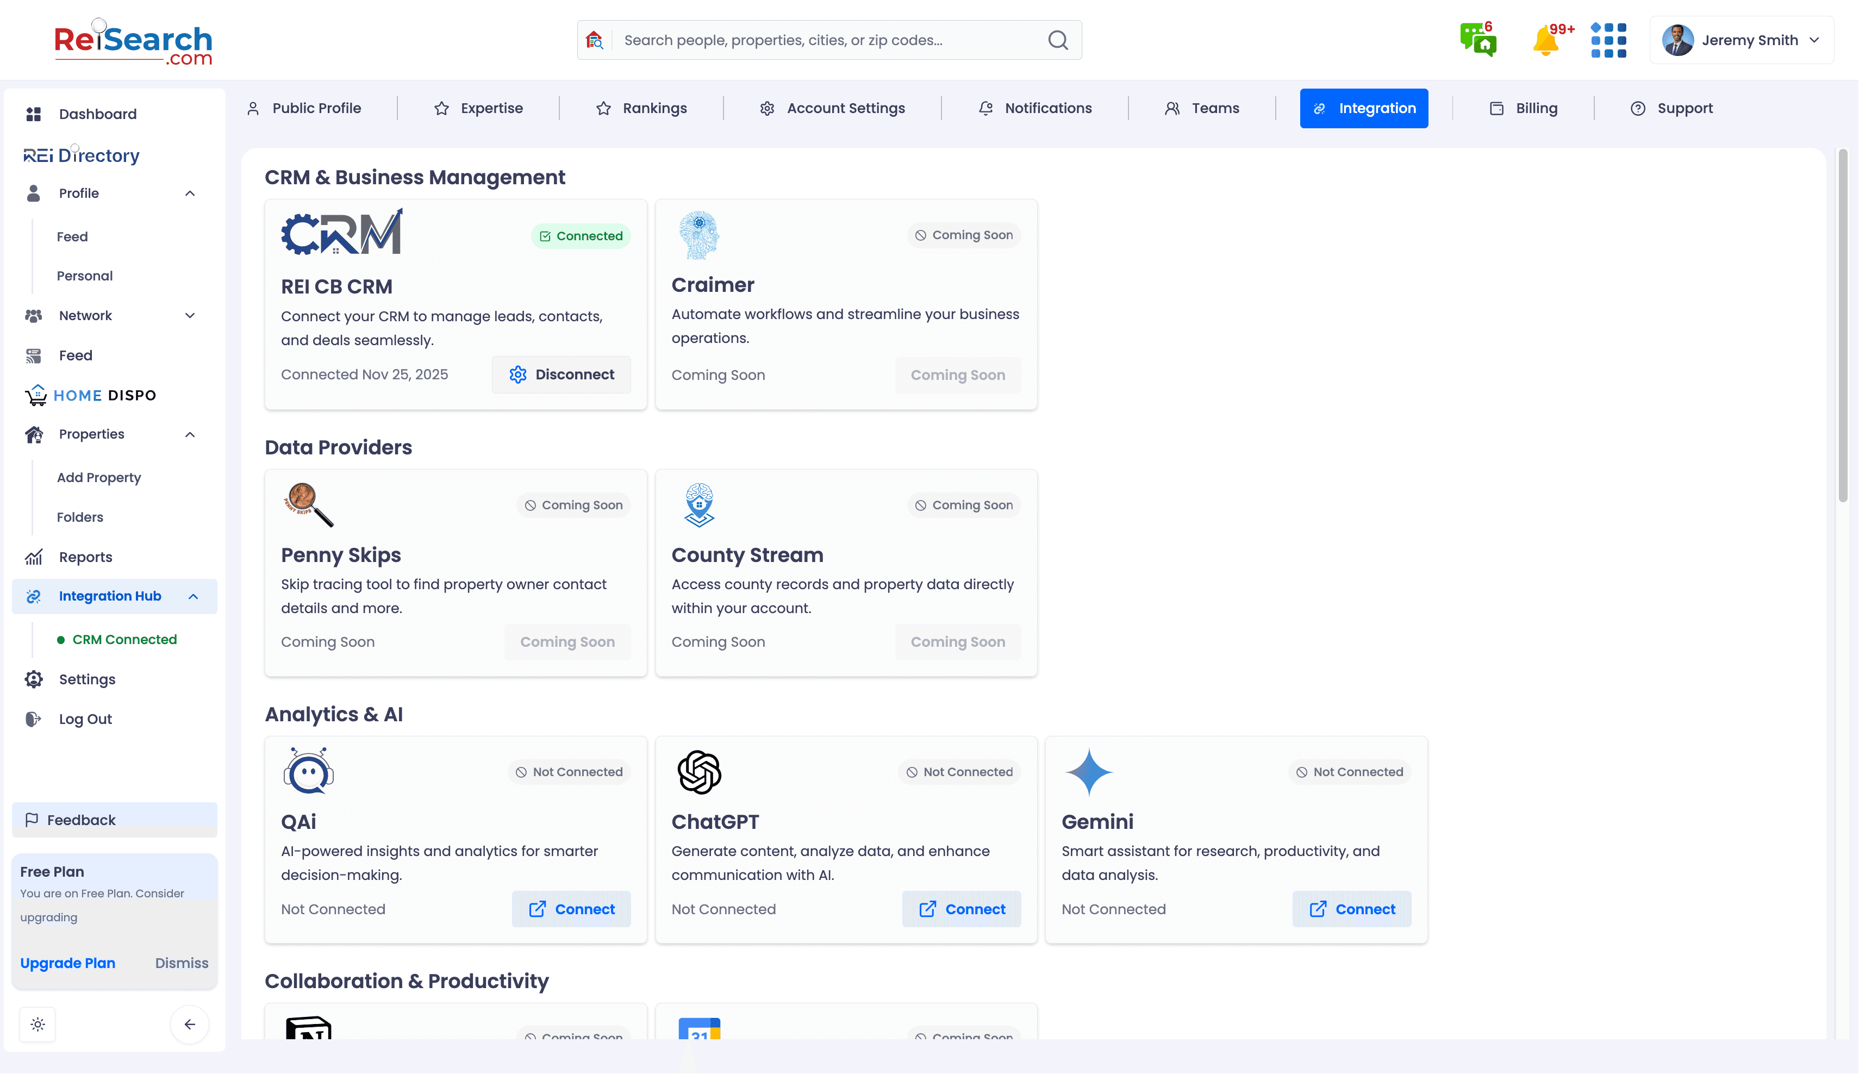This screenshot has height=1074, width=1859.
Task: Click the Home Dispo cart icon
Action: [35, 395]
